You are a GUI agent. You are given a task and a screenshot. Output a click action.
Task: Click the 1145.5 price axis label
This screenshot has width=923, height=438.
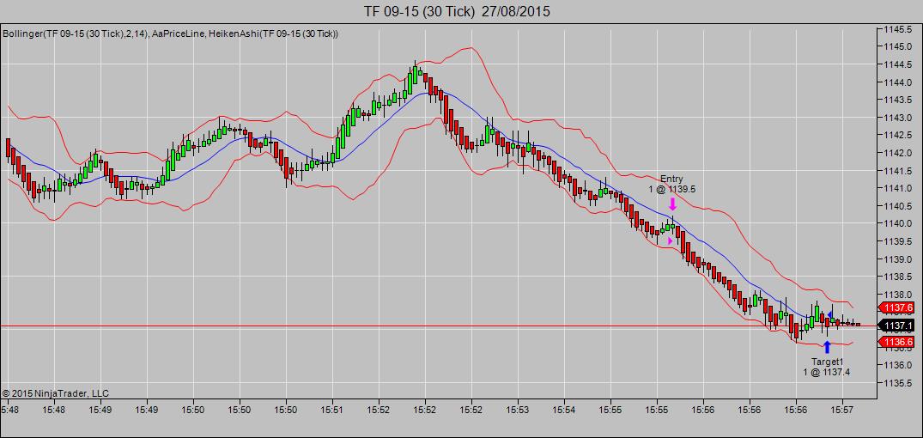pyautogui.click(x=898, y=29)
